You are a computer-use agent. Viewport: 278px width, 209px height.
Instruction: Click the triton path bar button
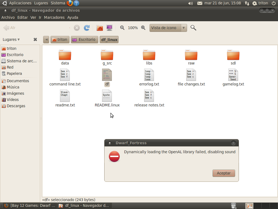pos(60,39)
